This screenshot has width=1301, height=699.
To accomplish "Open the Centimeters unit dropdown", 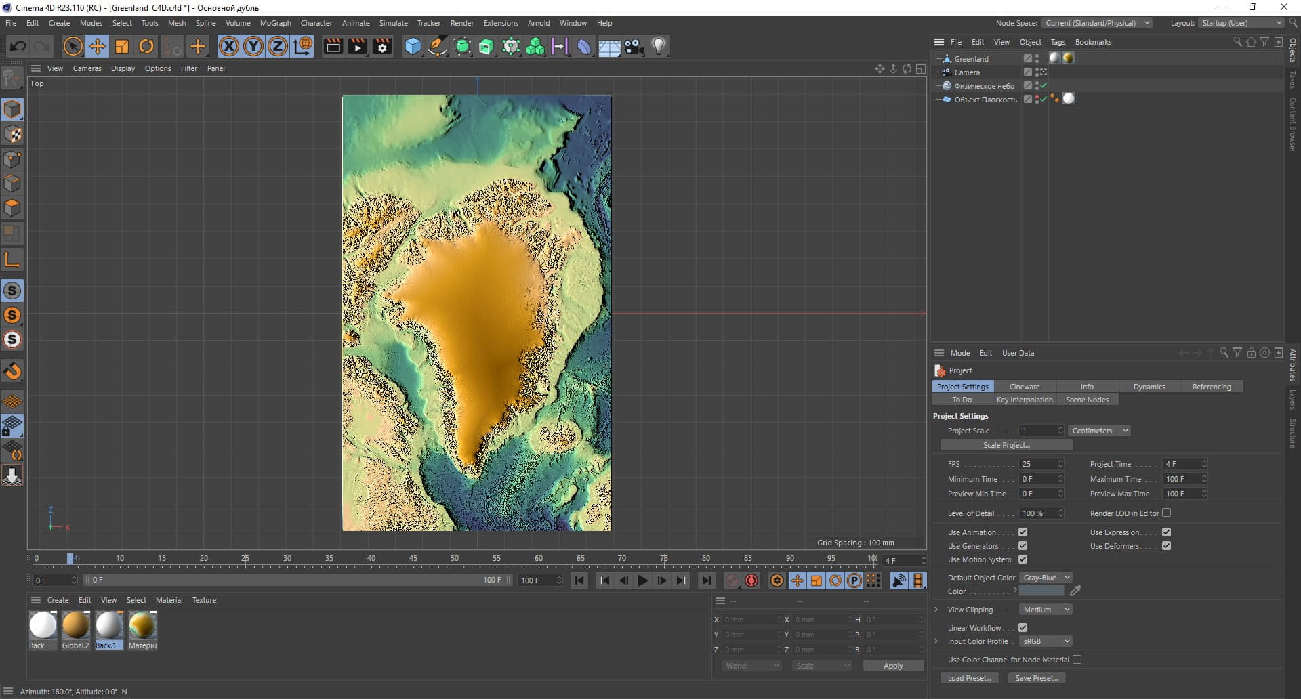I will point(1099,431).
